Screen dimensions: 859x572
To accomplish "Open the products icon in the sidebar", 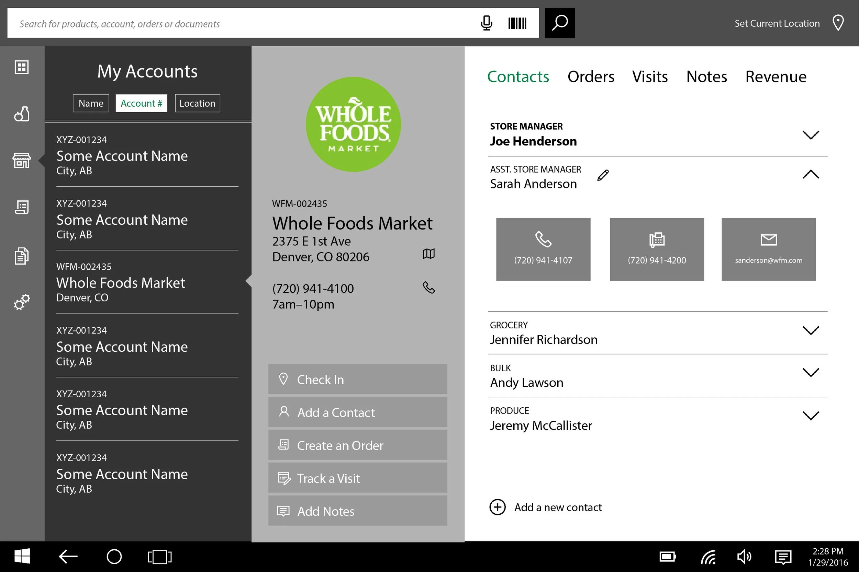I will [22, 114].
